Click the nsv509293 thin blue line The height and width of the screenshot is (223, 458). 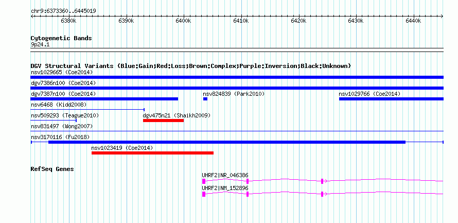pos(54,121)
